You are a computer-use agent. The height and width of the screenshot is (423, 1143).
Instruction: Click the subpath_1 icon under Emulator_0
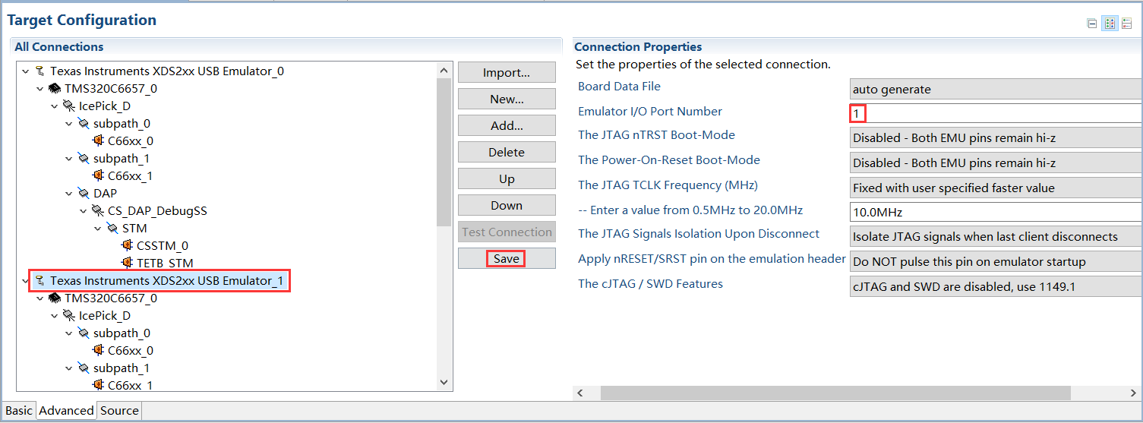pyautogui.click(x=84, y=159)
